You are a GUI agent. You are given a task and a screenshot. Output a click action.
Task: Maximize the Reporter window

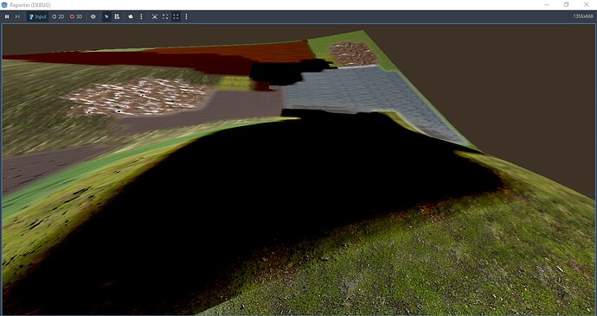pyautogui.click(x=566, y=5)
